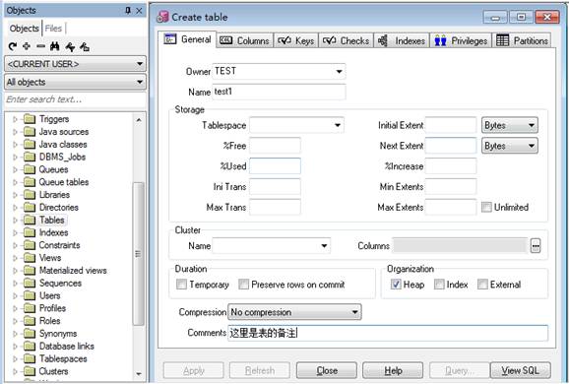Click the Triggers folder icon
The image size is (569, 384).
click(30, 119)
